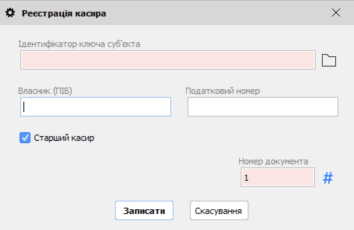
Task: Toggle the senior cashier option off
Action: coord(25,138)
